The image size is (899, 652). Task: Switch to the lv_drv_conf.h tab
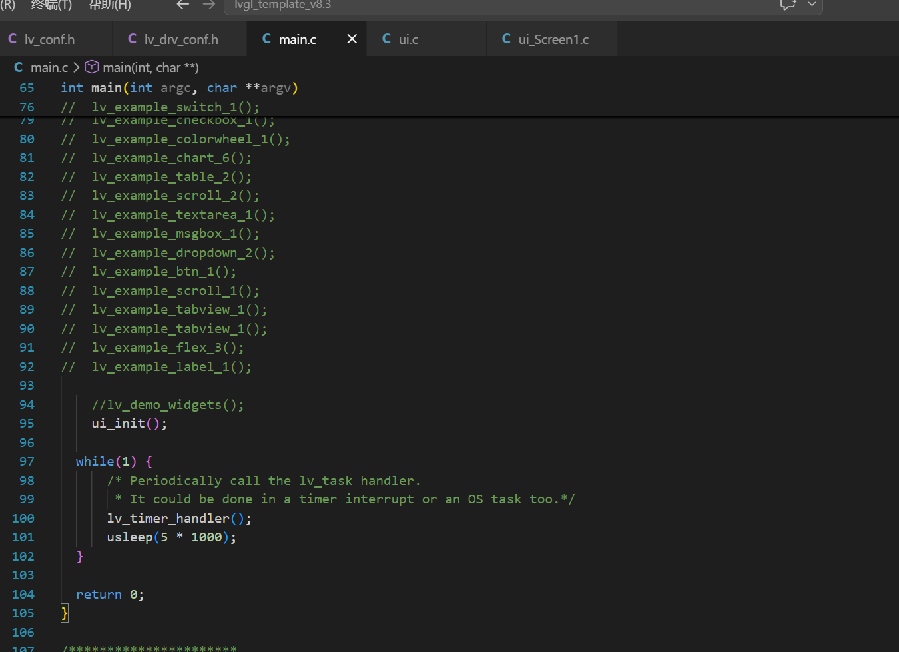click(180, 39)
